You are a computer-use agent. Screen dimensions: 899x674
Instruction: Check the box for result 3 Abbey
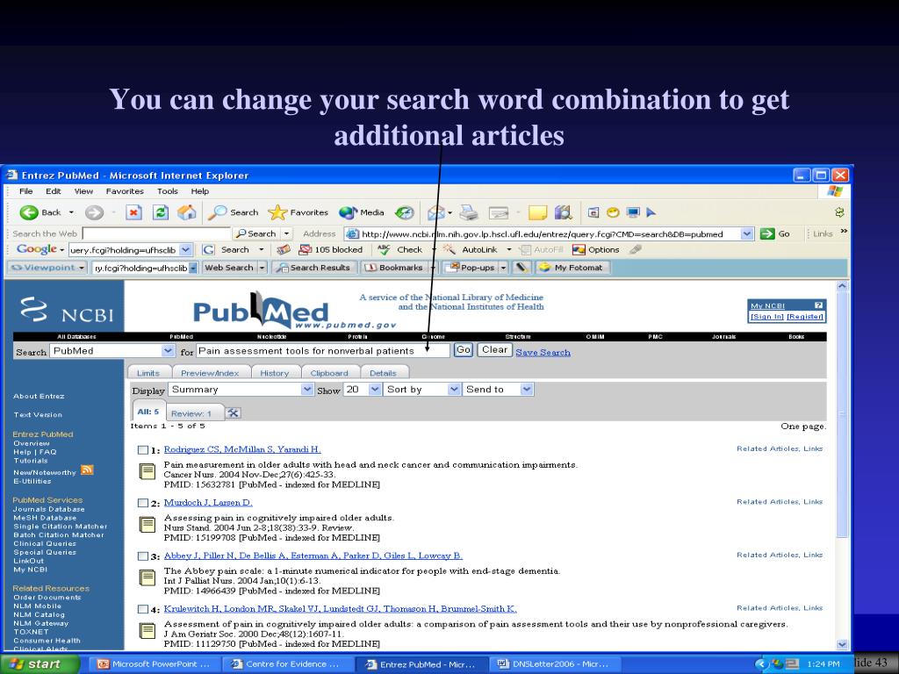143,556
